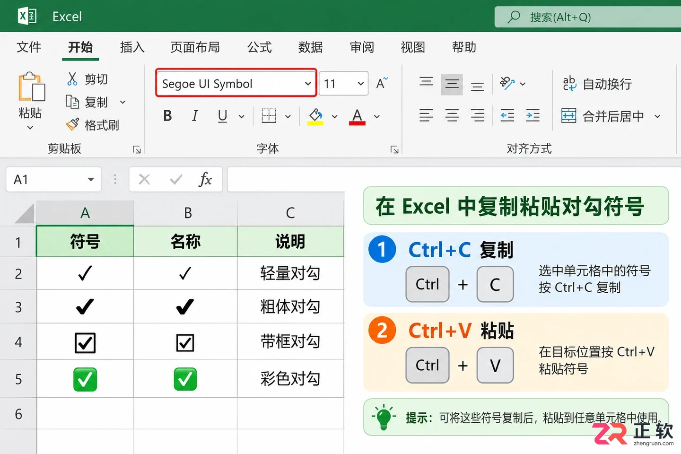Toggle underline formatting
The image size is (681, 454).
point(223,116)
